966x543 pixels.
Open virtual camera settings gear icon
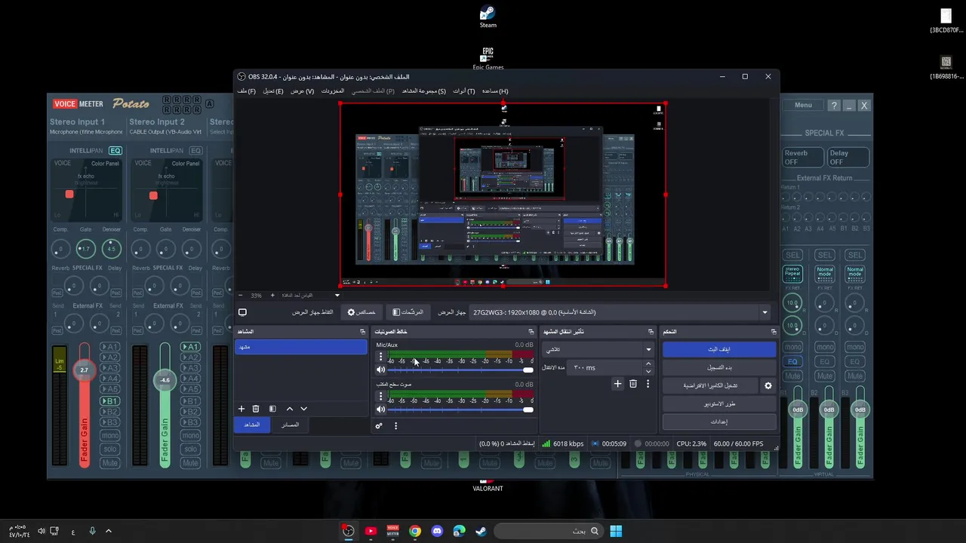[768, 385]
